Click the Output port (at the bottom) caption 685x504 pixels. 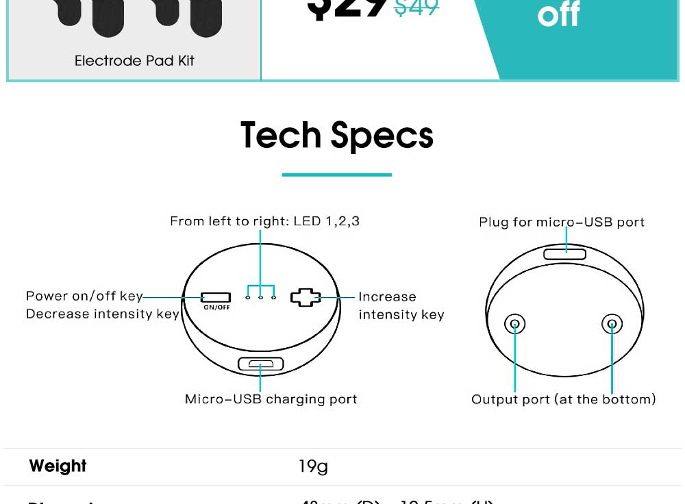coord(564,399)
